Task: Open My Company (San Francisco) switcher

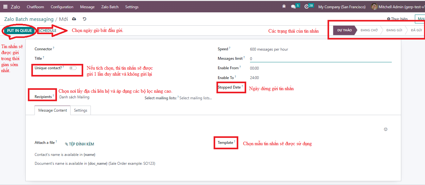Action: (342, 7)
